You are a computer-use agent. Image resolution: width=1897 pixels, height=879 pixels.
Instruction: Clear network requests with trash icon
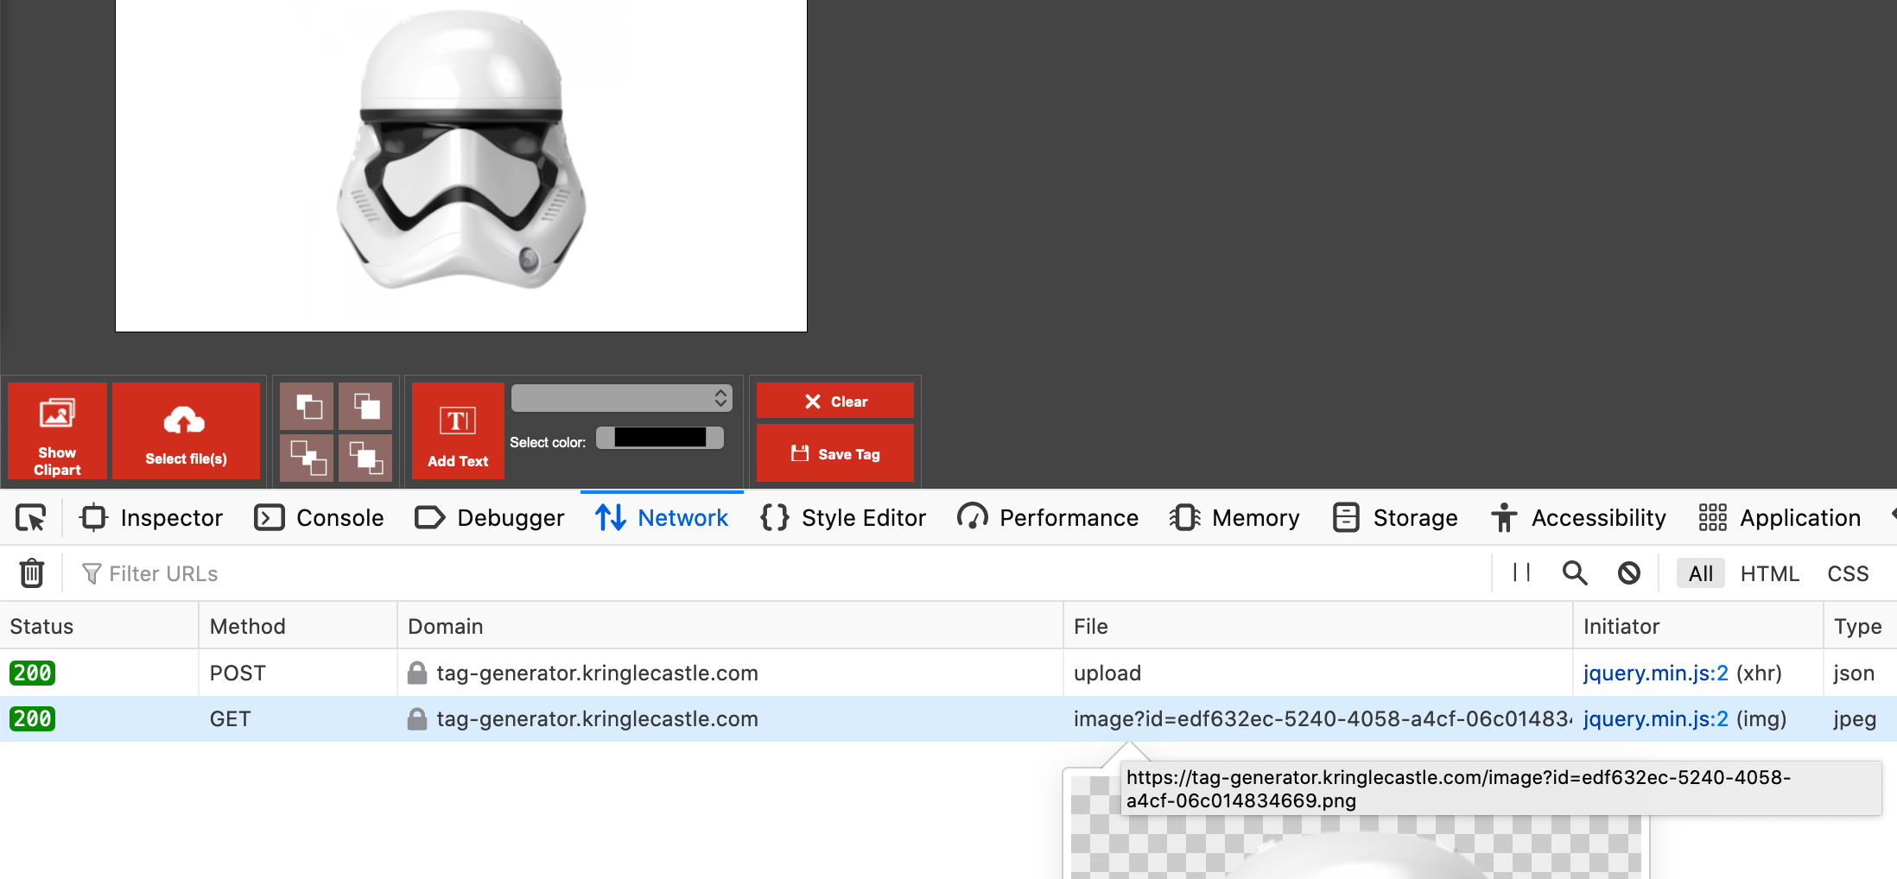[x=32, y=572]
